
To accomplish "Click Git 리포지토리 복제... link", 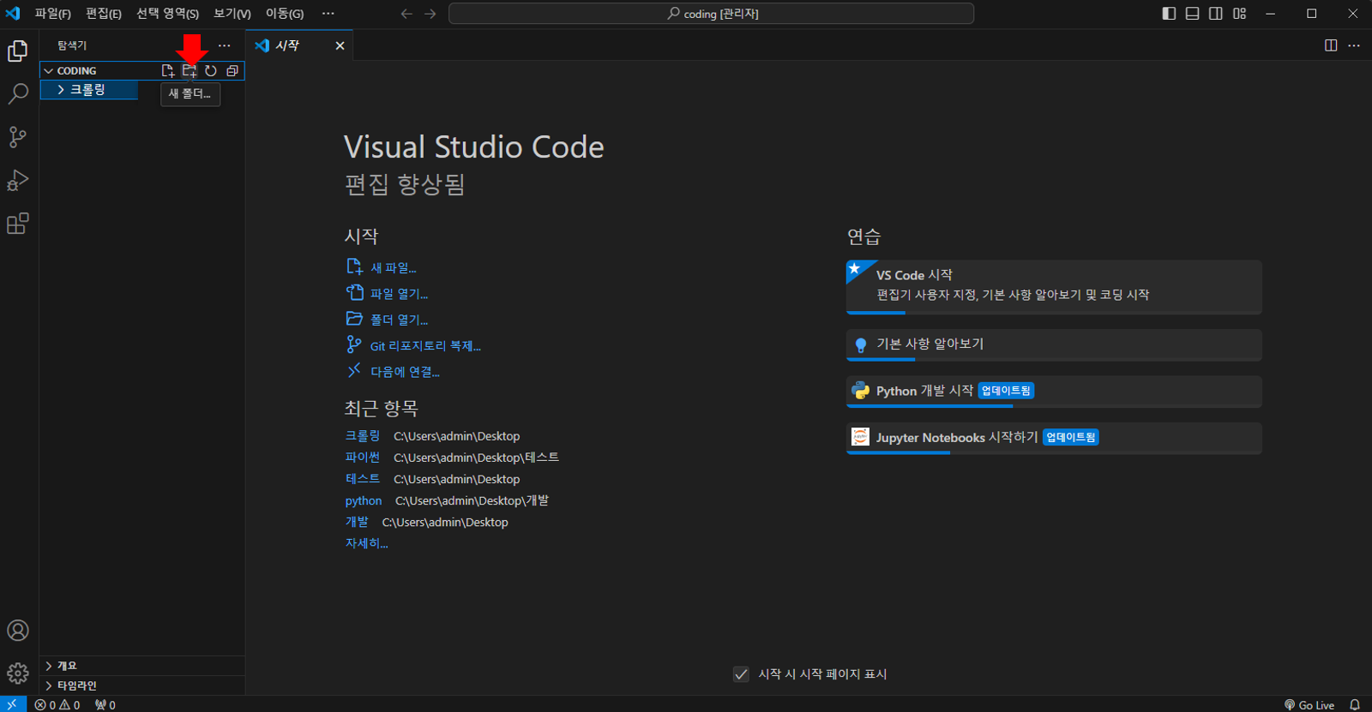I will click(x=425, y=346).
